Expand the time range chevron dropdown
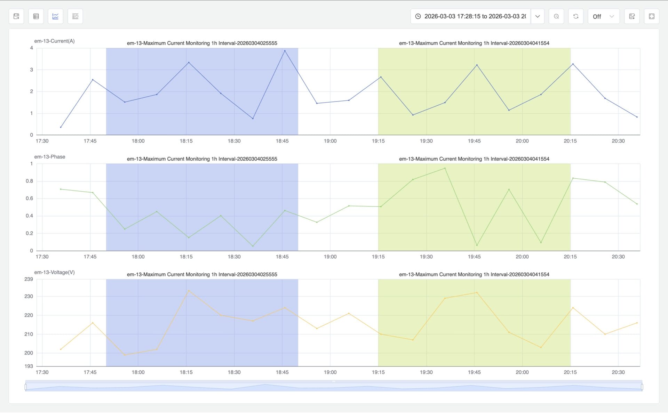 tap(537, 16)
